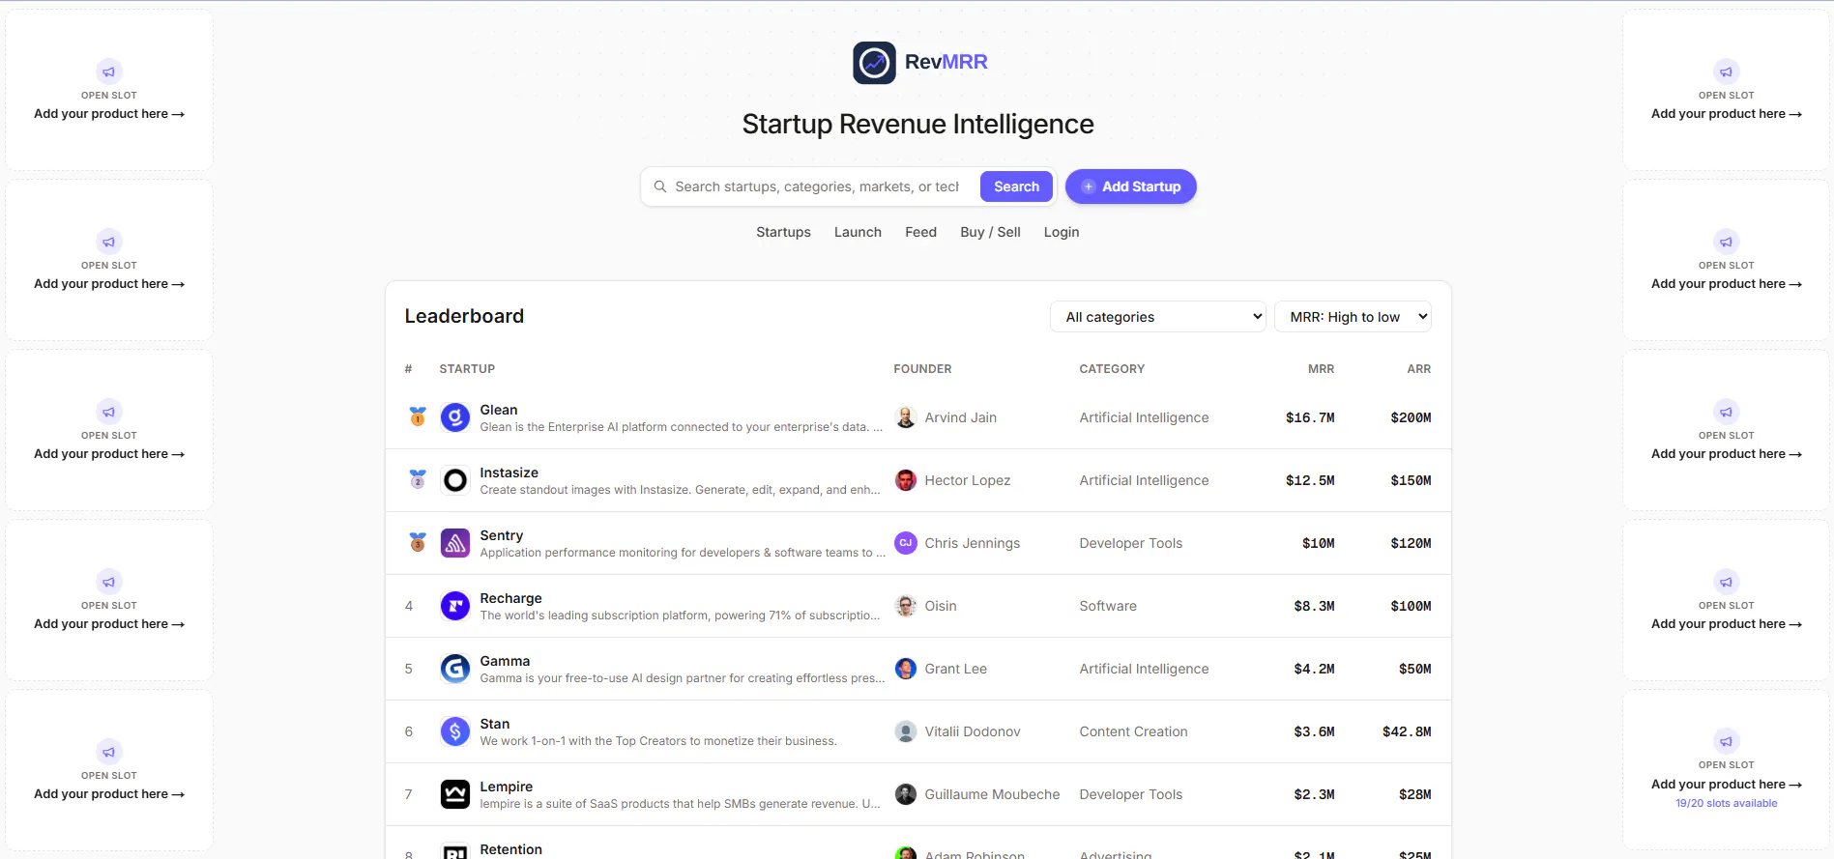This screenshot has height=859, width=1834.
Task: Open the Buy / Sell nav item
Action: [x=990, y=232]
